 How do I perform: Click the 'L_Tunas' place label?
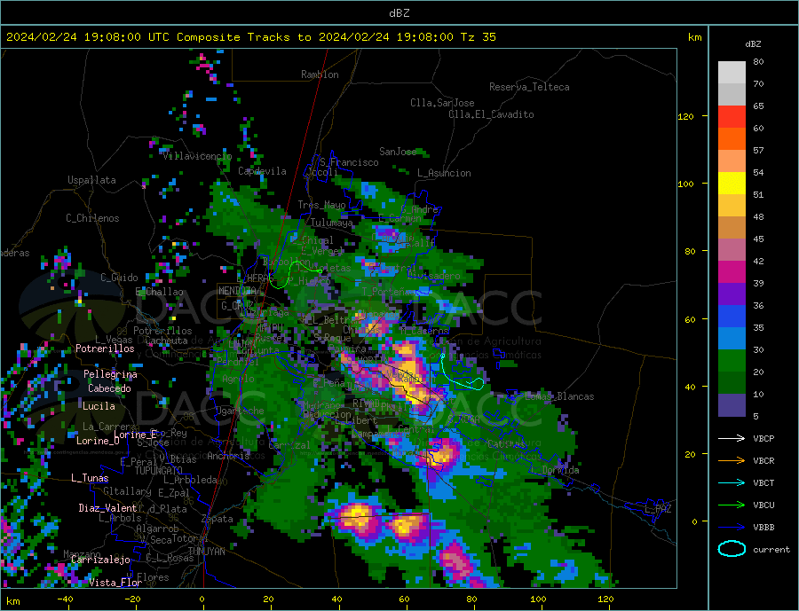90,478
